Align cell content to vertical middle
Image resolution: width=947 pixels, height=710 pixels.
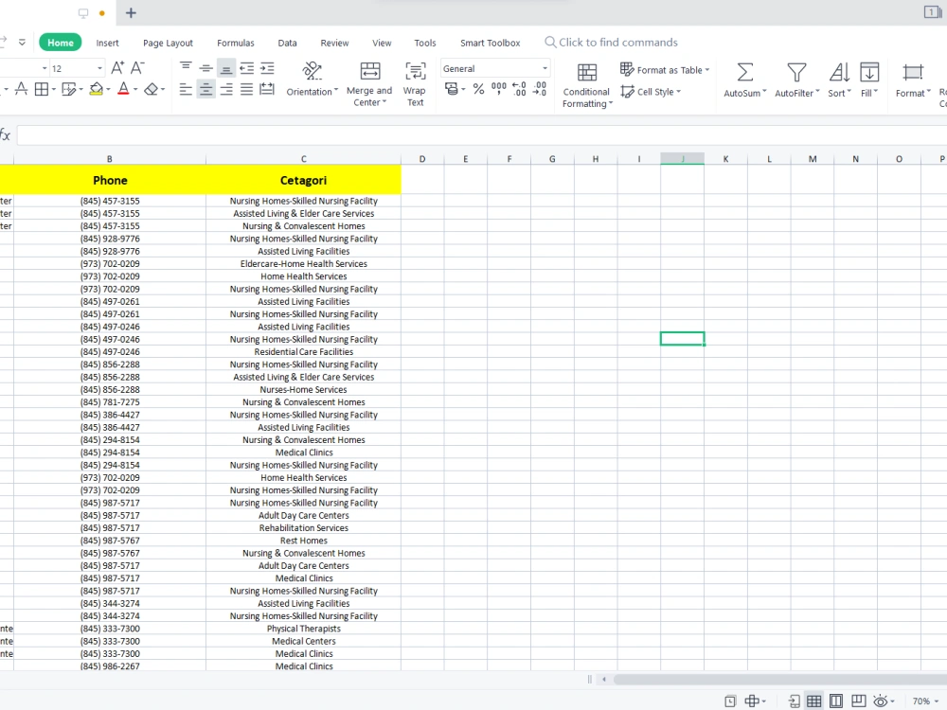pos(205,67)
